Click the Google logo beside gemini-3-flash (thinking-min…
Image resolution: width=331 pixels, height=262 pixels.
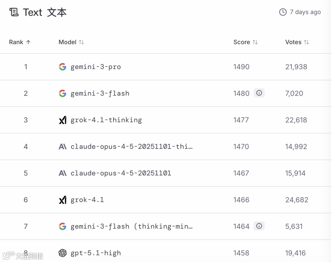tap(63, 226)
